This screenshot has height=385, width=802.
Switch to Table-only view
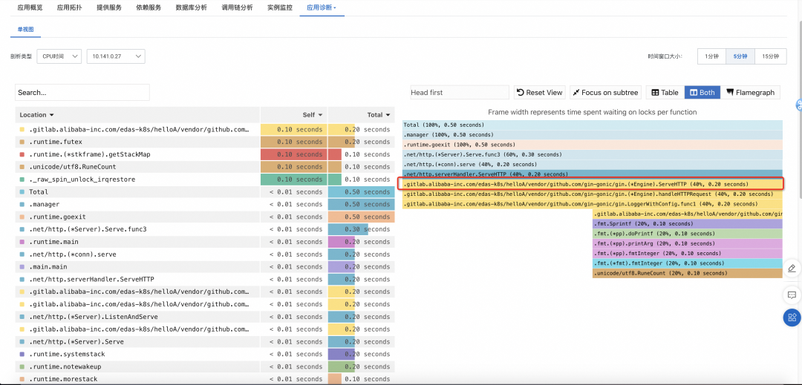[665, 93]
